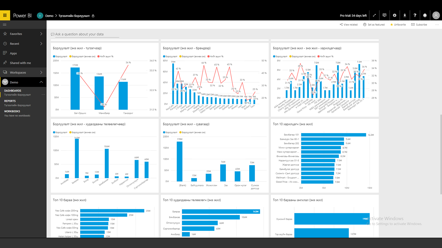The height and width of the screenshot is (248, 442).
Task: Click View related button
Action: [x=349, y=25]
